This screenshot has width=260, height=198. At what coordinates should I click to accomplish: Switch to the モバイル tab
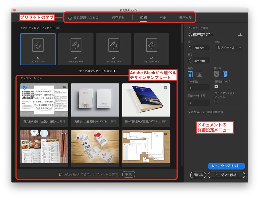point(186,18)
